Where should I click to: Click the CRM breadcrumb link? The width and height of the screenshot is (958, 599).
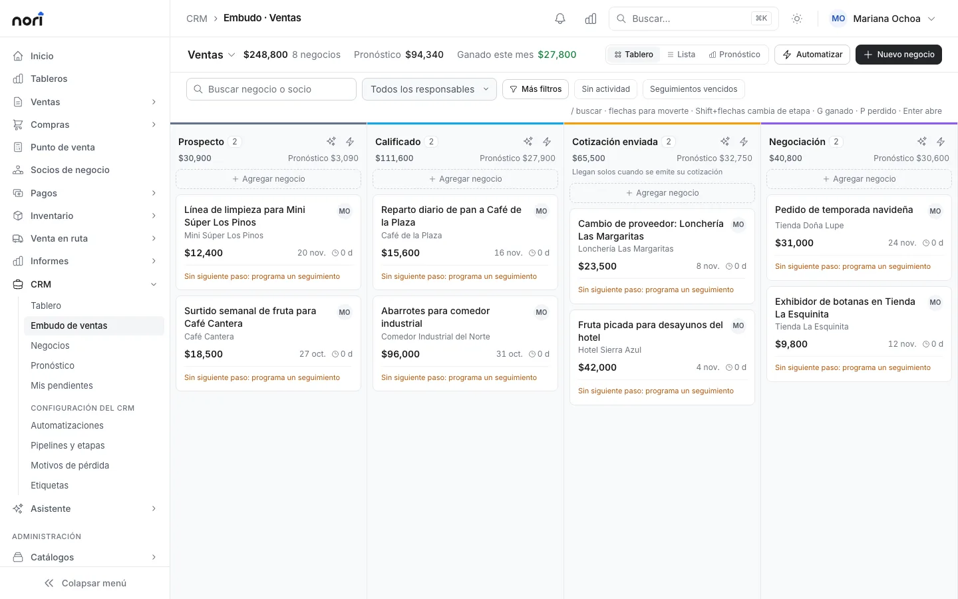[197, 19]
